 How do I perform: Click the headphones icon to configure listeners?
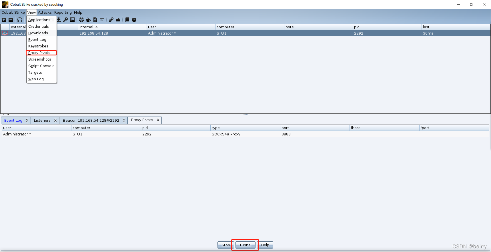(x=20, y=20)
